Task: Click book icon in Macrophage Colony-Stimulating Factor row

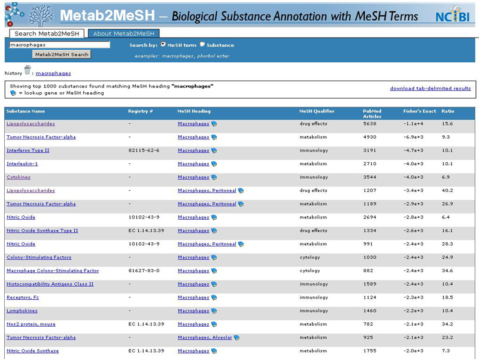Action: pyautogui.click(x=214, y=271)
